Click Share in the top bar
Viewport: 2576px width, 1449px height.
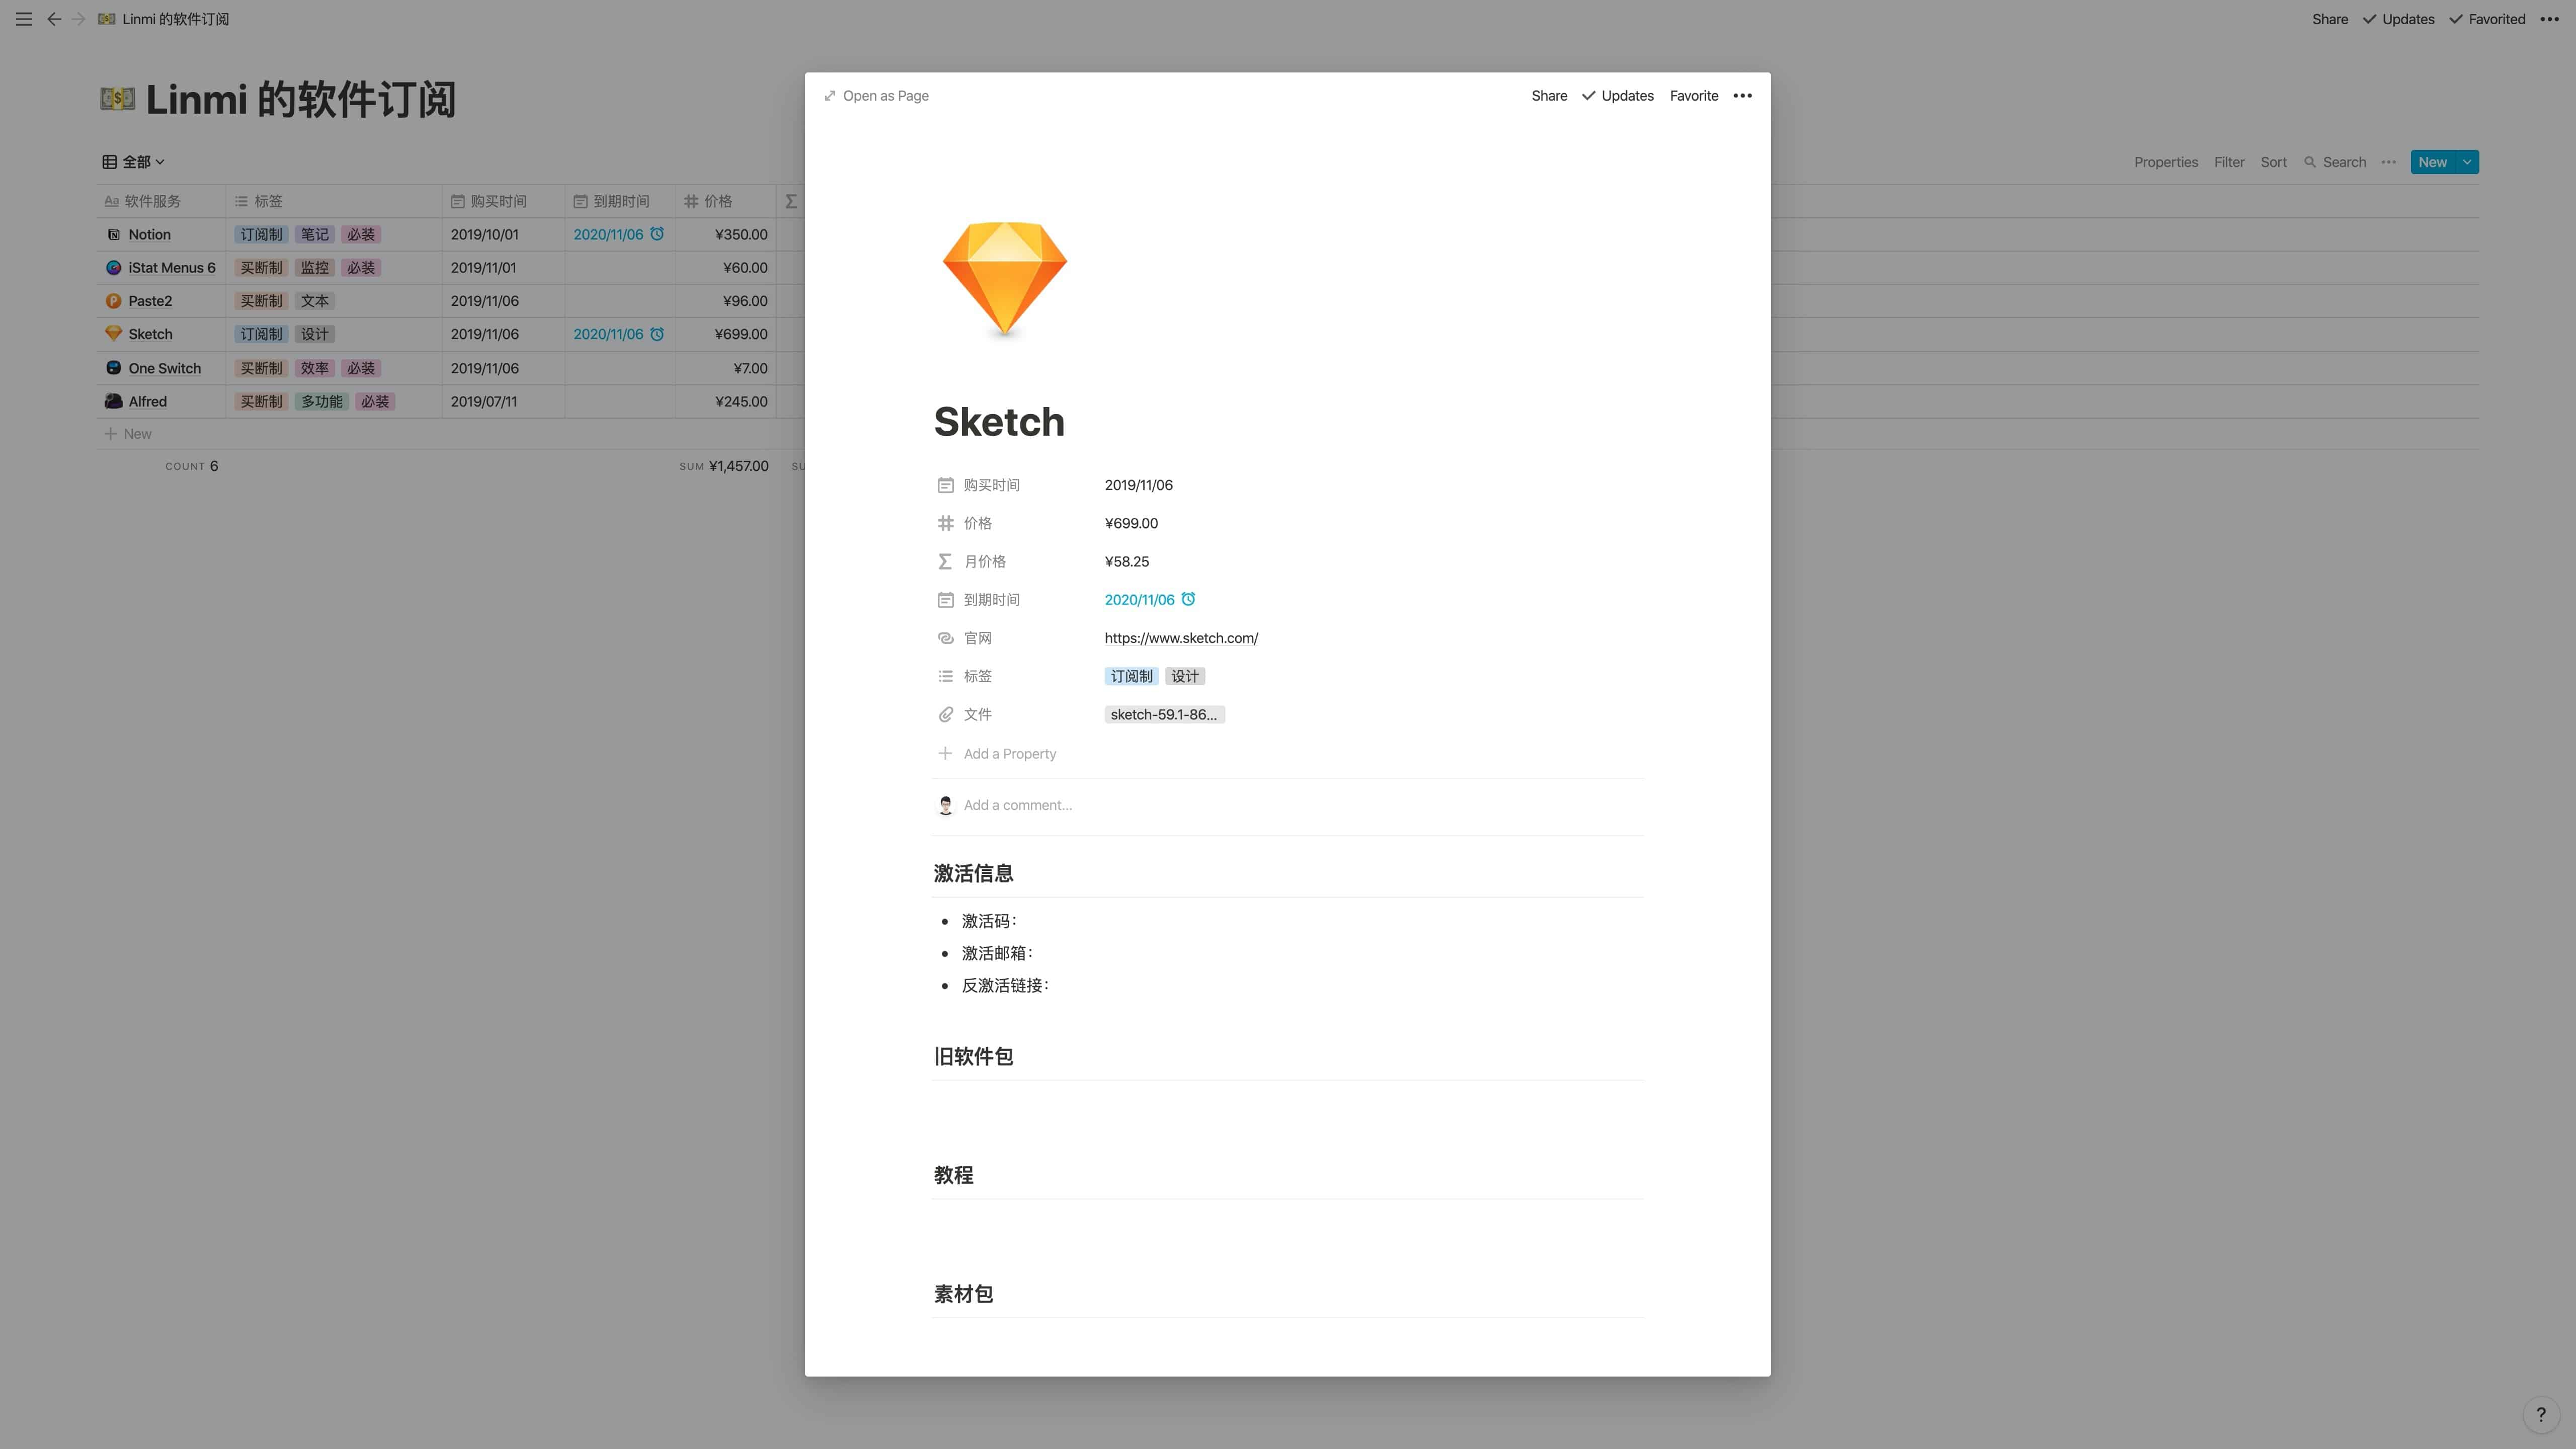[x=2329, y=19]
